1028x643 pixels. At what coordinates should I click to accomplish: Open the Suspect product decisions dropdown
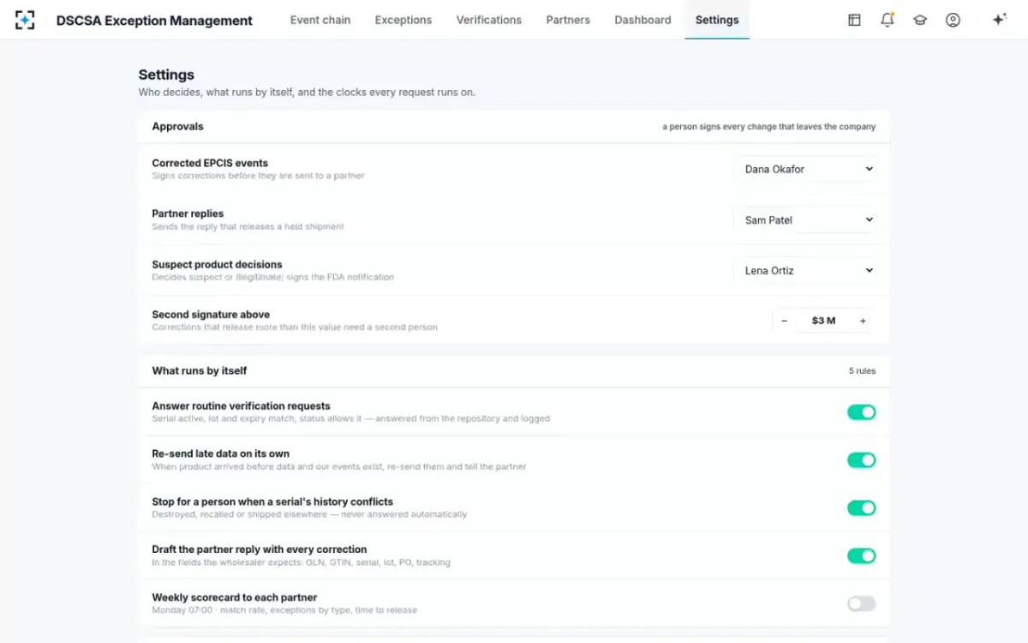point(805,270)
